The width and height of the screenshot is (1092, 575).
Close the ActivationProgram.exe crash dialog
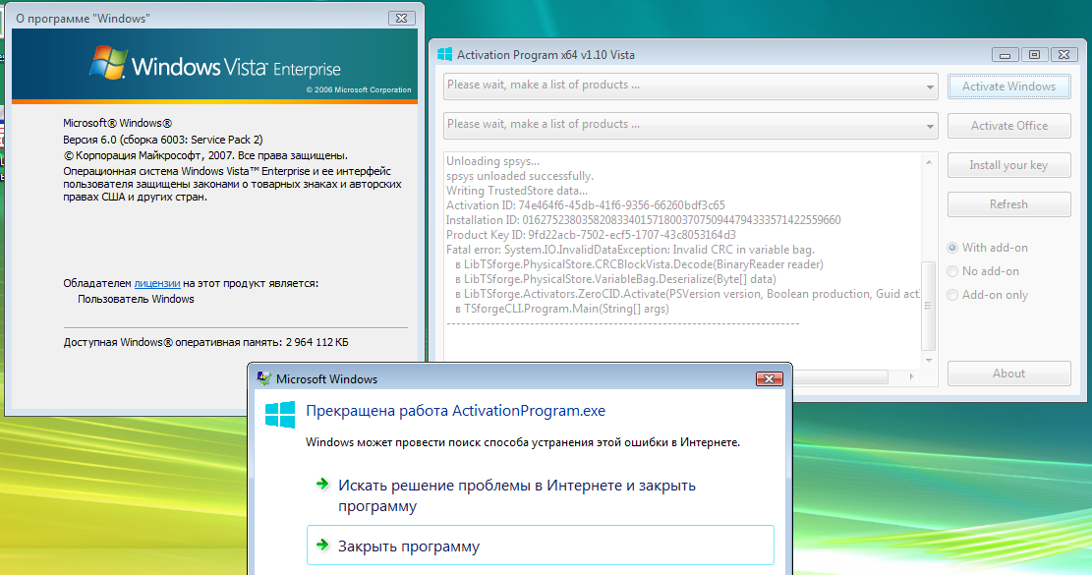coord(770,378)
